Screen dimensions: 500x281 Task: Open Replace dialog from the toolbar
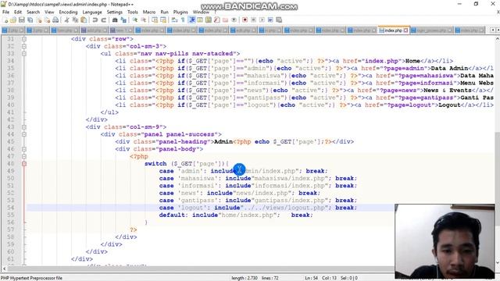point(123,20)
